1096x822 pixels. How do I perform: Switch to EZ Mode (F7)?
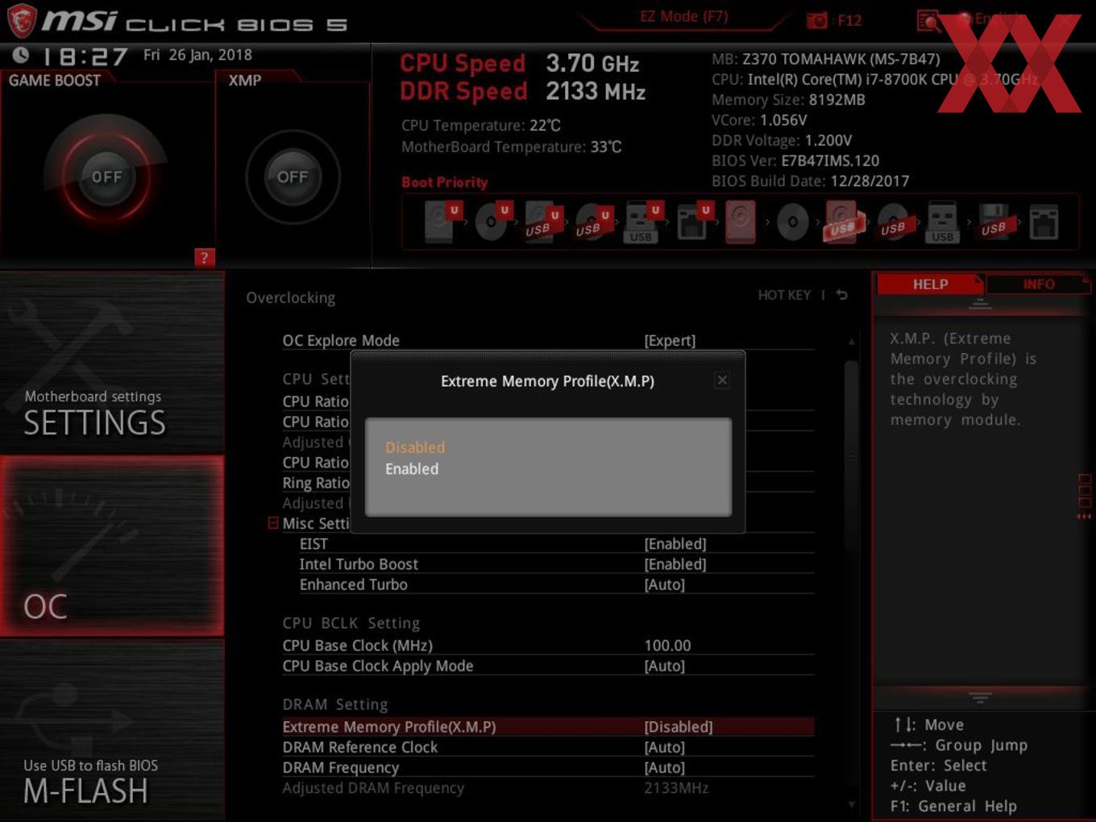[684, 16]
